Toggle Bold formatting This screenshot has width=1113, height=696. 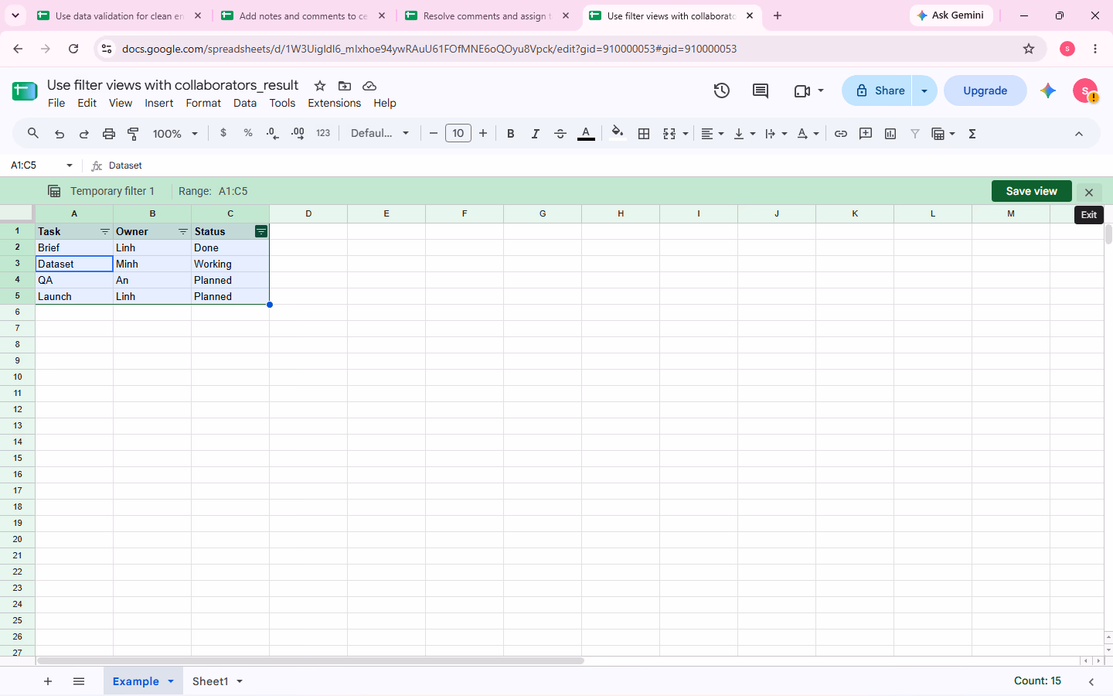click(x=511, y=134)
